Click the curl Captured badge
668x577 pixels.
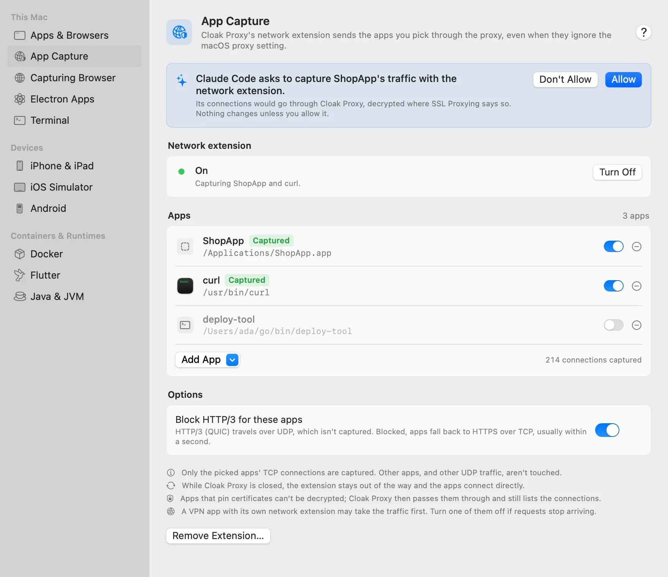pyautogui.click(x=247, y=280)
